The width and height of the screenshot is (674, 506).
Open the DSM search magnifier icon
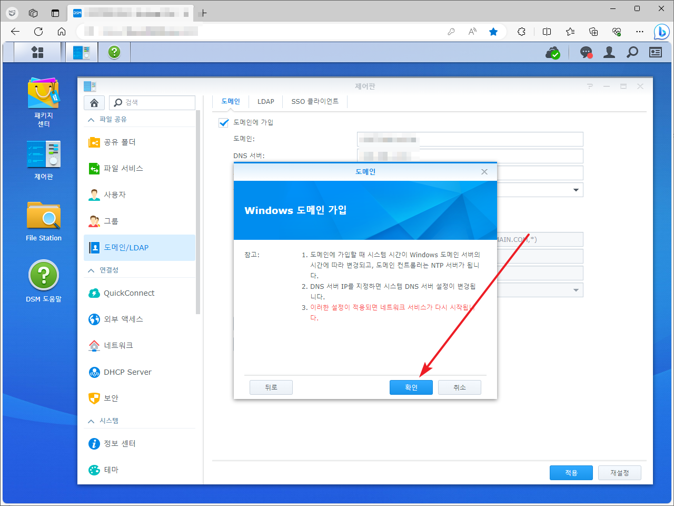click(x=632, y=52)
